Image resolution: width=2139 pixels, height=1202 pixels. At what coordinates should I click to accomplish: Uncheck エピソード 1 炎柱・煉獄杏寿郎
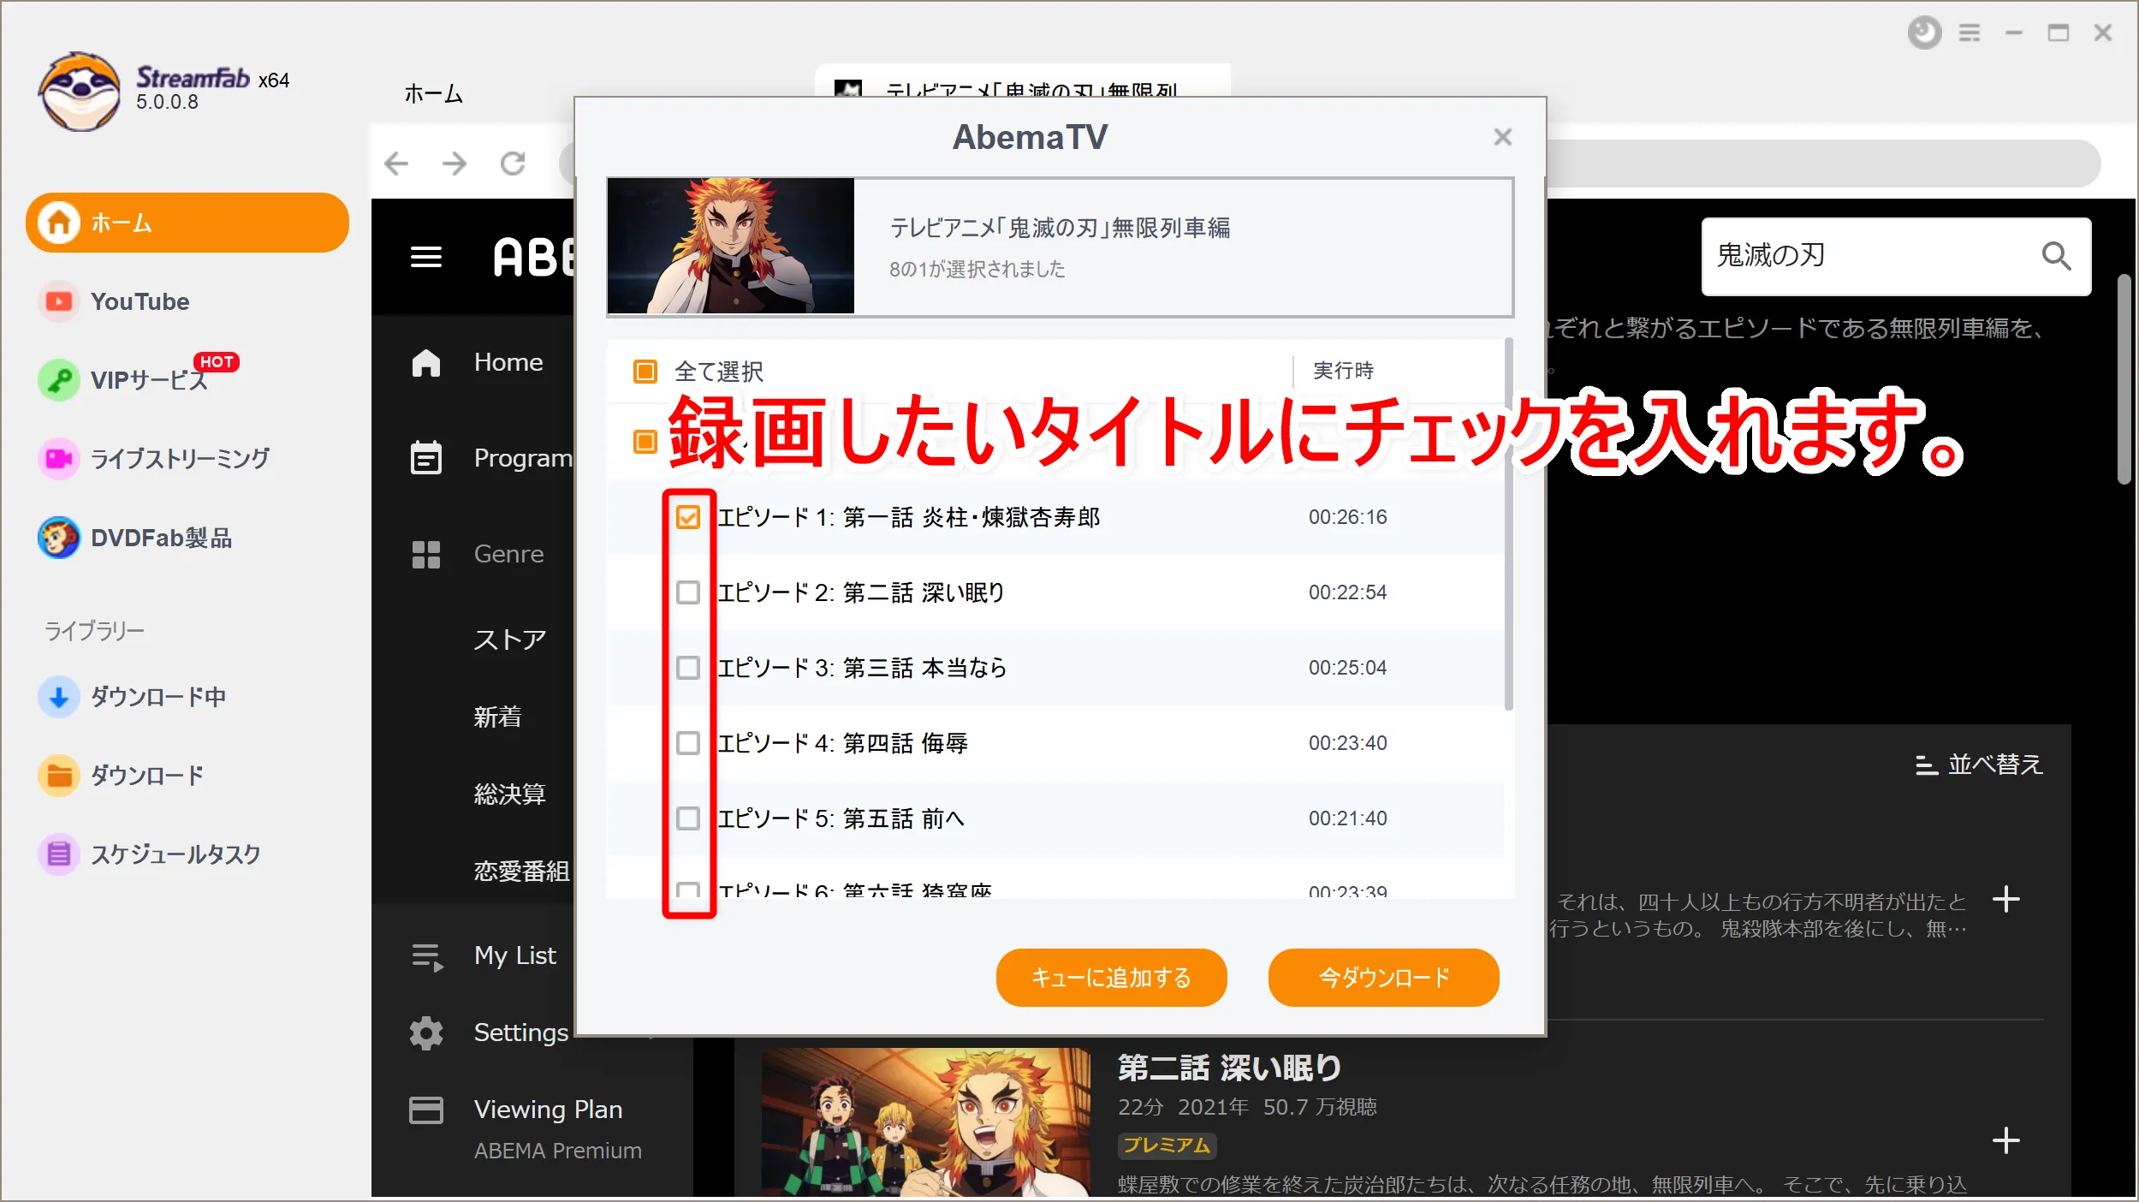(688, 517)
